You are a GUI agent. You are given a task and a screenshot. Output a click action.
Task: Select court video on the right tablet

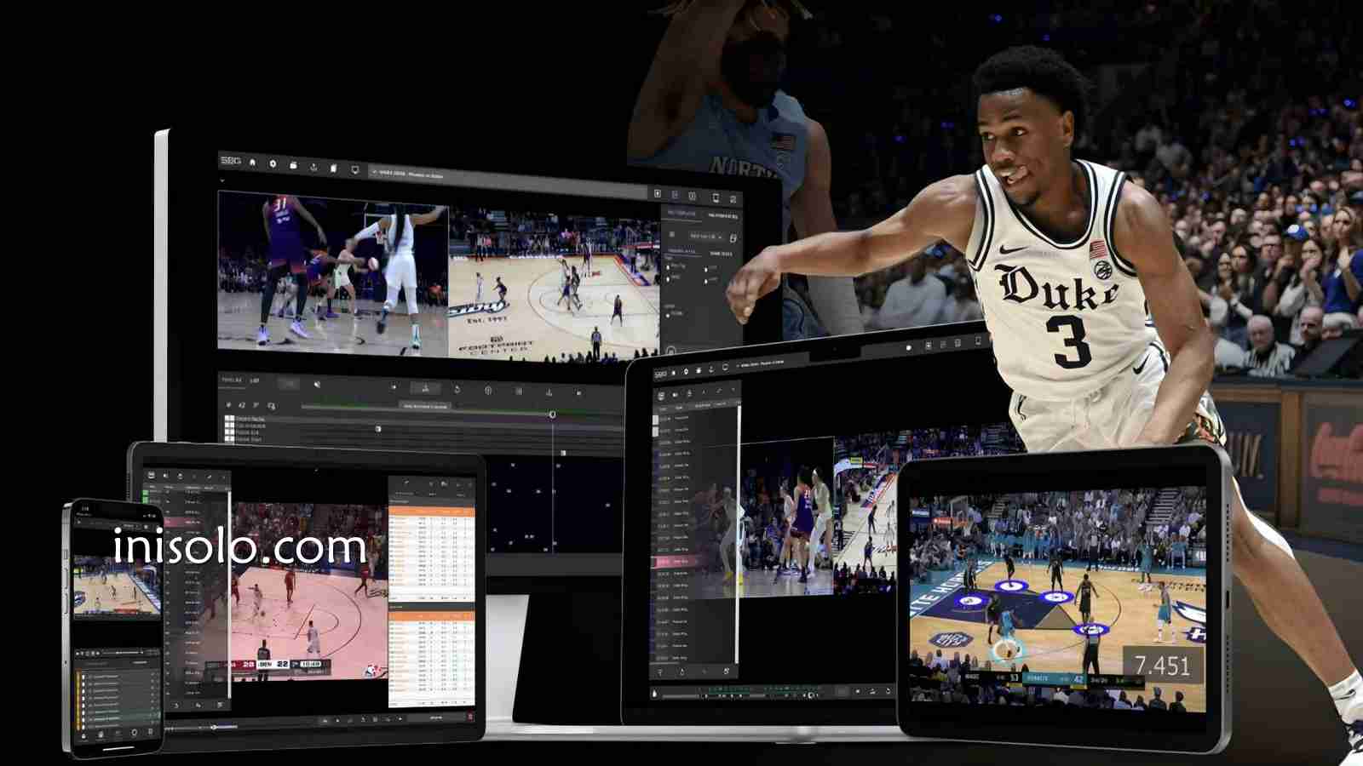pyautogui.click(x=1057, y=598)
